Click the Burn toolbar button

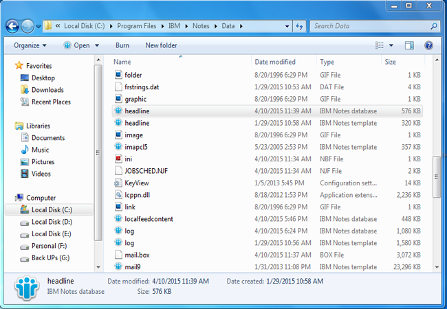click(x=122, y=45)
